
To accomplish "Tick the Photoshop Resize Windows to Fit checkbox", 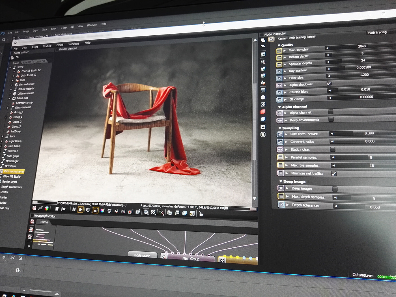I will 27,37.
